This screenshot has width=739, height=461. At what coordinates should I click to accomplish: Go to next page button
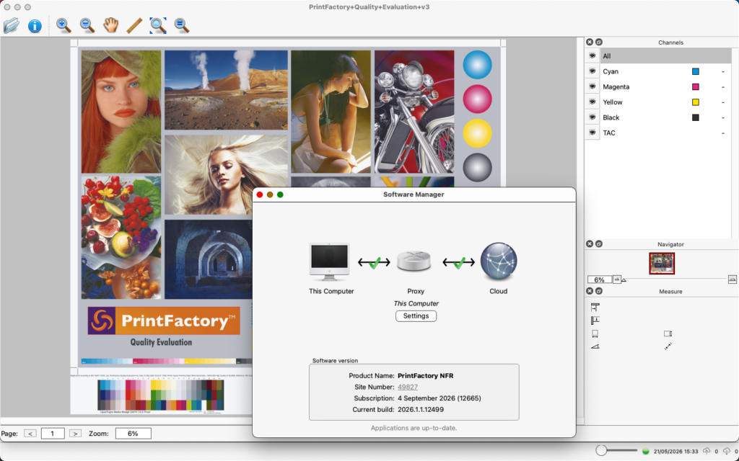[75, 434]
